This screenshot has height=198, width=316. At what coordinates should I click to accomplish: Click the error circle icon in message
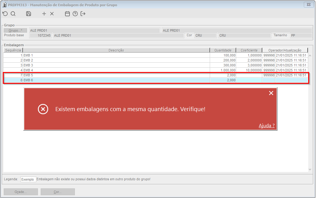tap(43, 109)
